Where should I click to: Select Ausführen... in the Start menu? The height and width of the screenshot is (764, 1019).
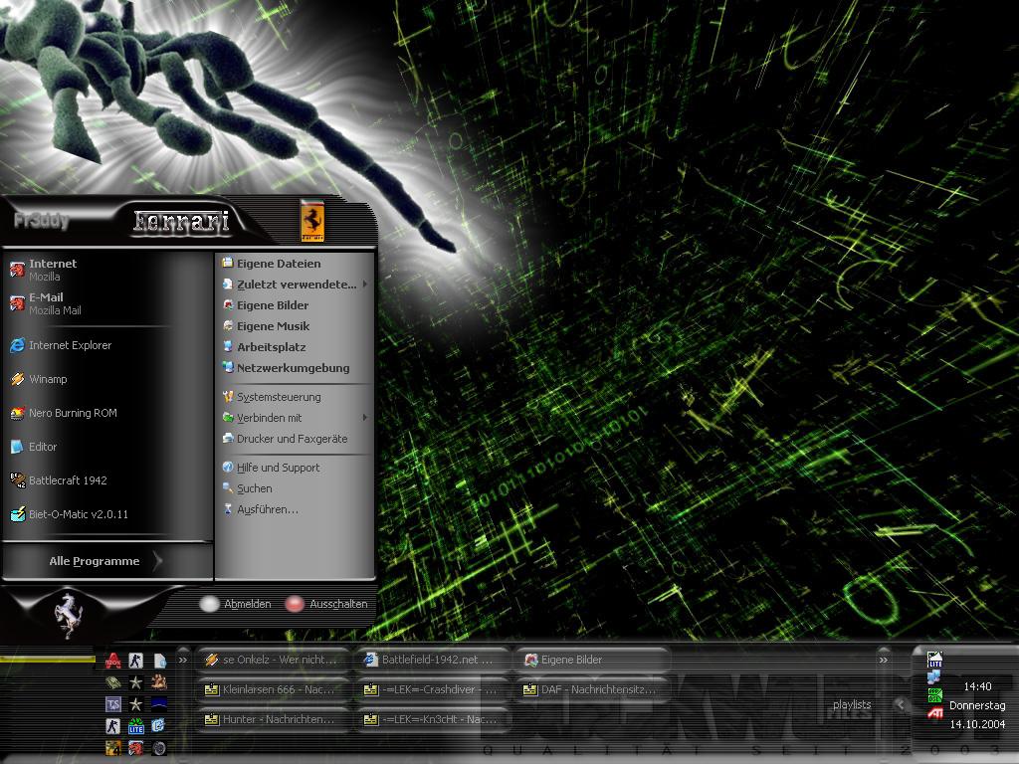tap(295, 509)
